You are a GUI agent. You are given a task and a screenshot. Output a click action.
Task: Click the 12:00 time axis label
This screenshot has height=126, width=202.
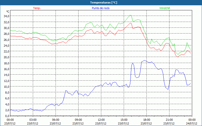pos(101,120)
